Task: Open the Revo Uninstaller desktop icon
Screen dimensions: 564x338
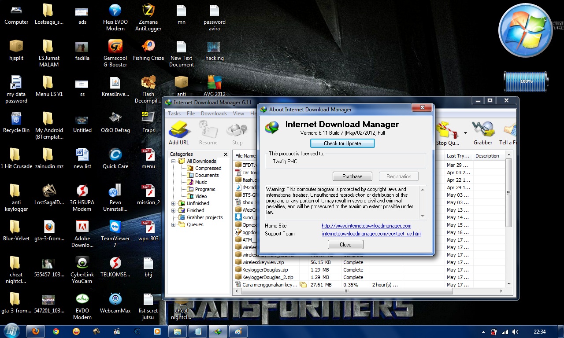Action: (x=115, y=198)
